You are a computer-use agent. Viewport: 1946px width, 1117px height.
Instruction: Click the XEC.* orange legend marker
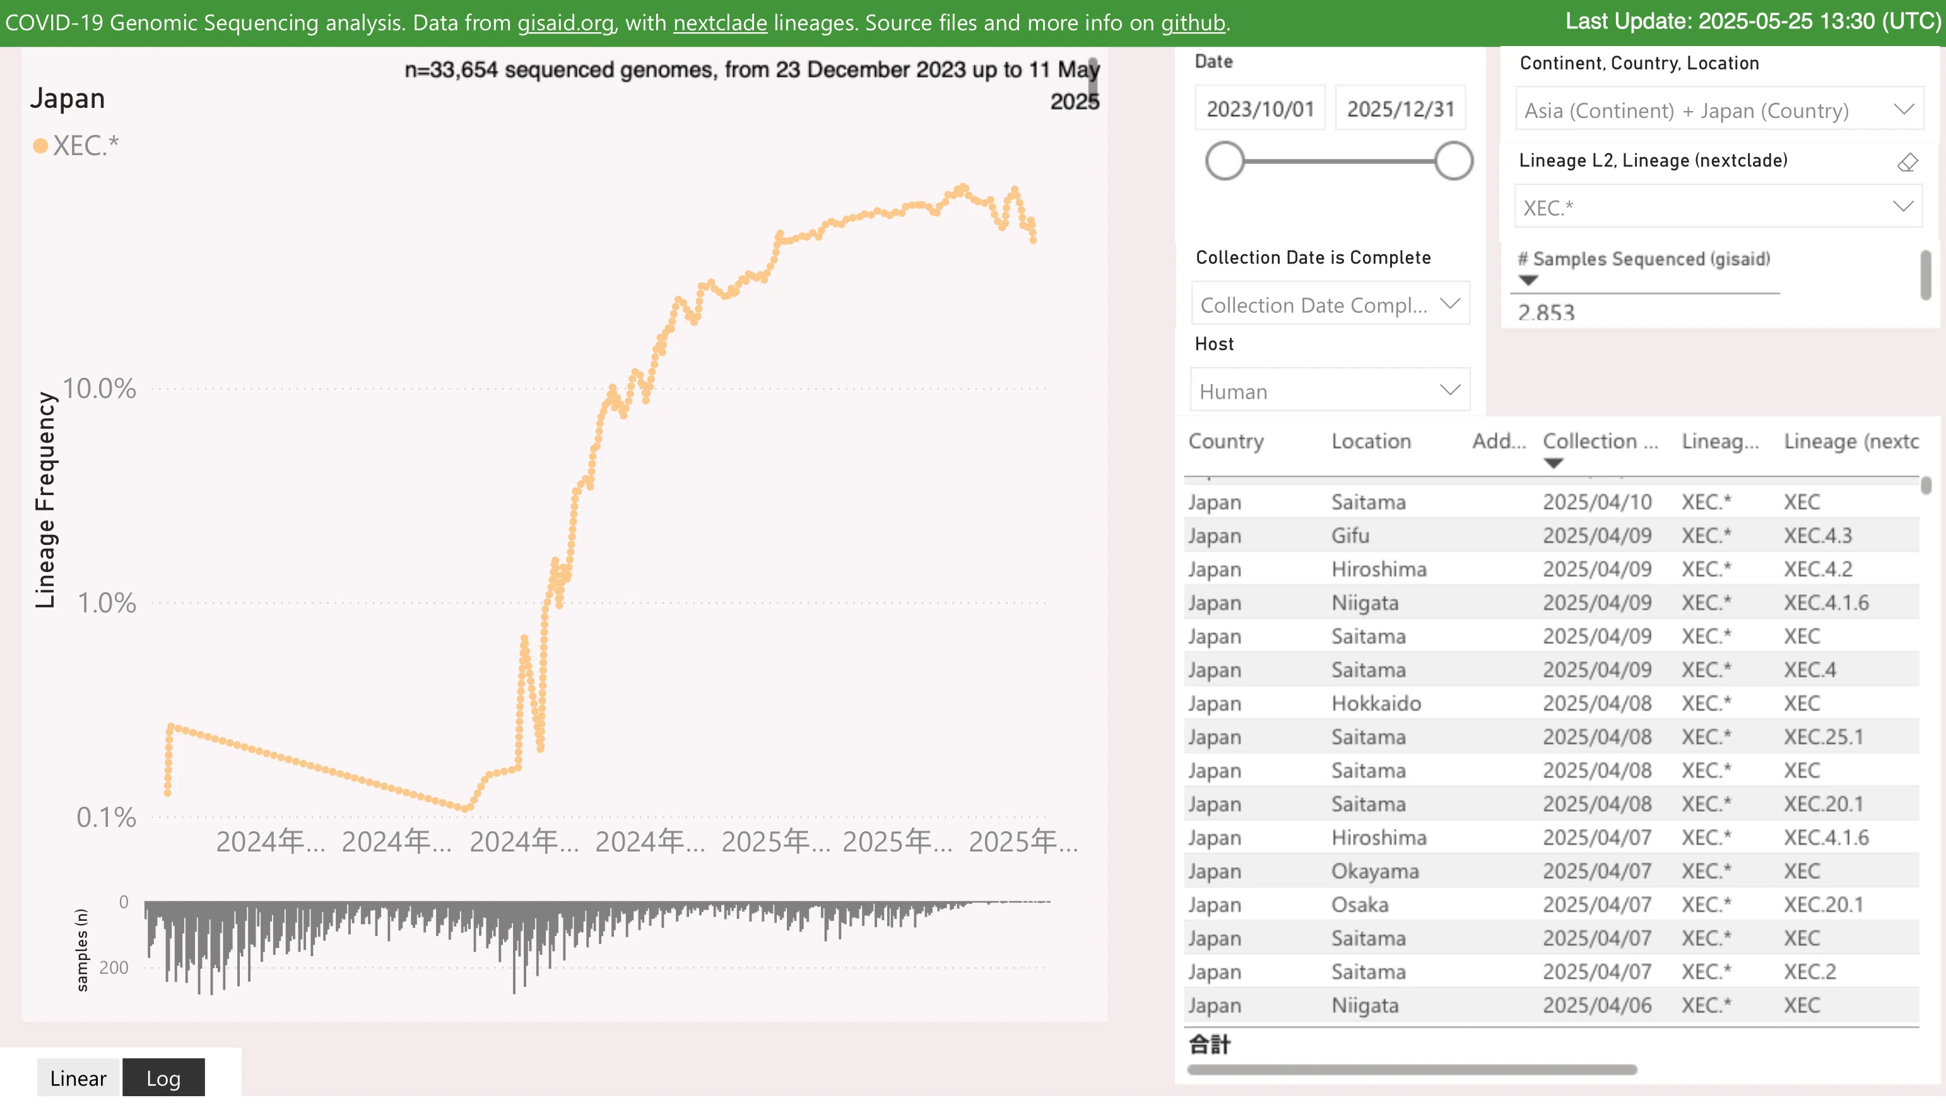40,146
